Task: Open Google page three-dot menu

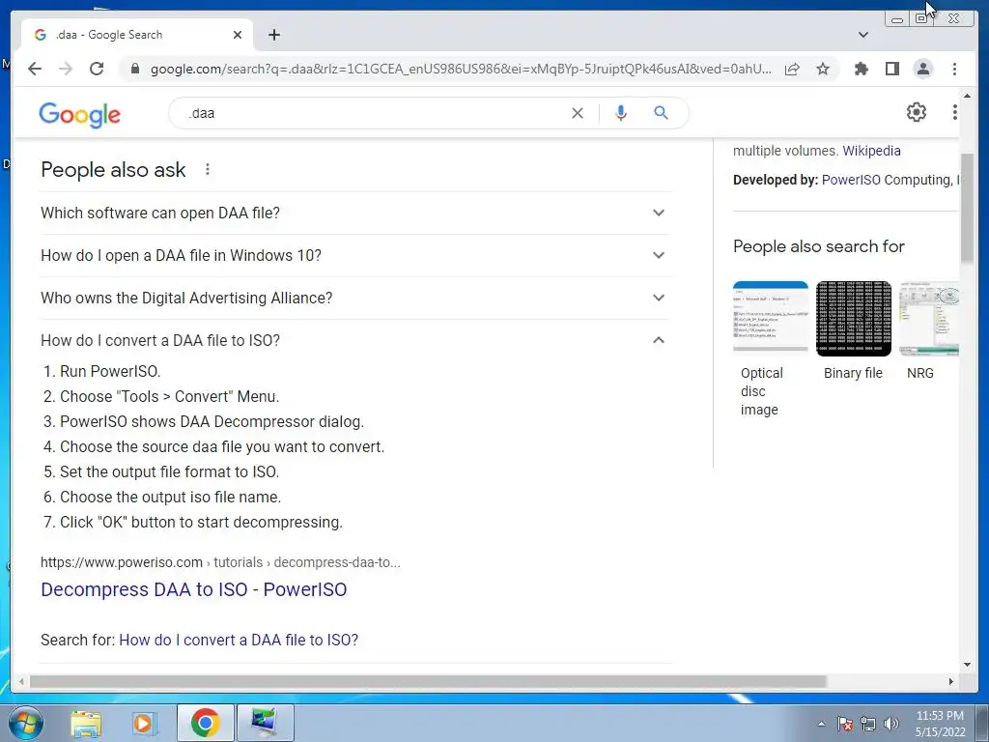Action: 954,112
